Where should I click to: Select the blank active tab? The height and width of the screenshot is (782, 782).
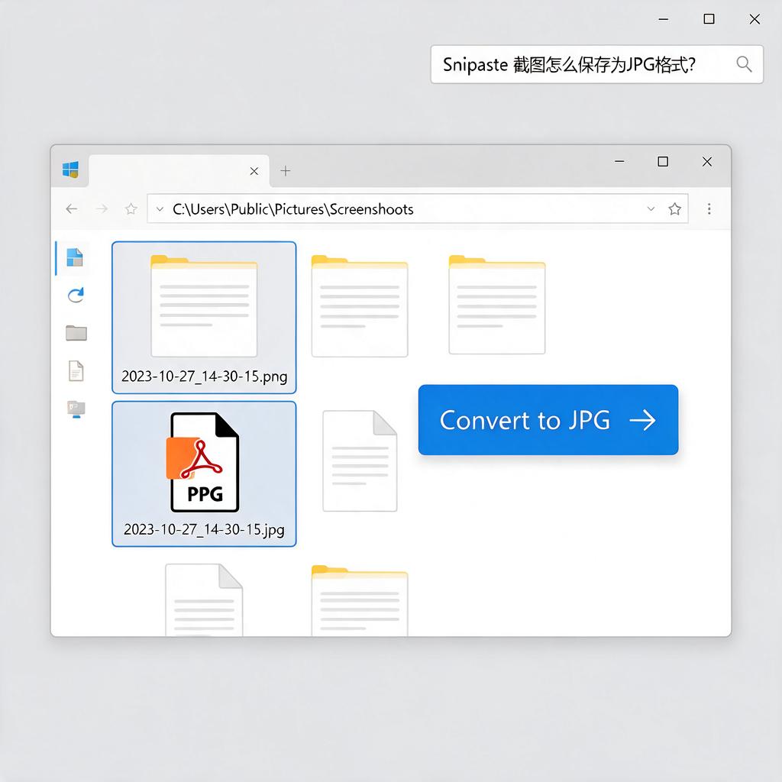pyautogui.click(x=179, y=170)
